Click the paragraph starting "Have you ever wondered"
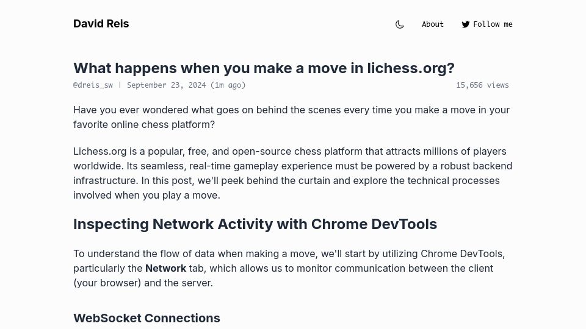The width and height of the screenshot is (586, 329). click(x=292, y=117)
